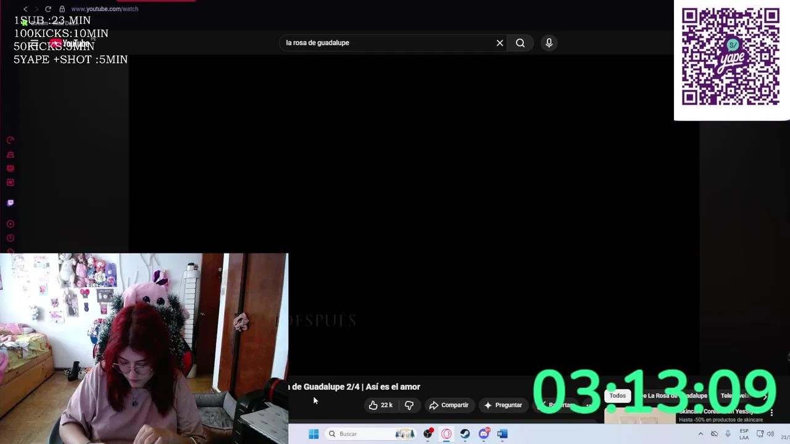The image size is (790, 444).
Task: Open the three-dot menu of the skincare ad
Action: [771, 413]
